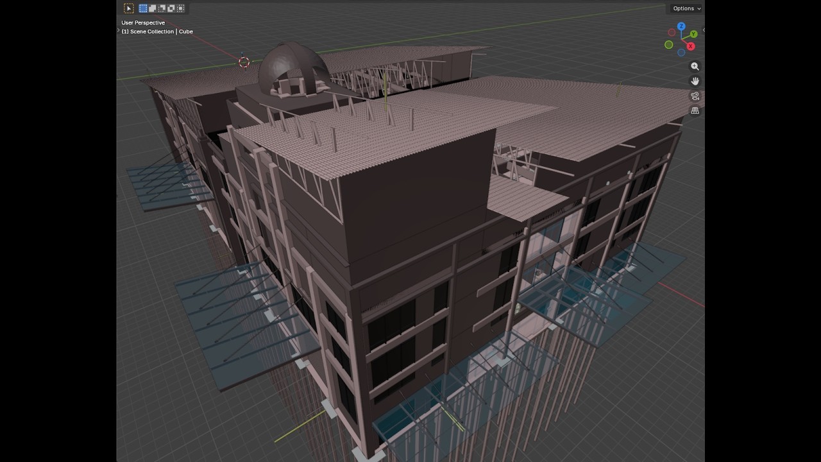Image resolution: width=821 pixels, height=462 pixels.
Task: Switch perspective/orthographic with the grid icon
Action: click(x=695, y=111)
